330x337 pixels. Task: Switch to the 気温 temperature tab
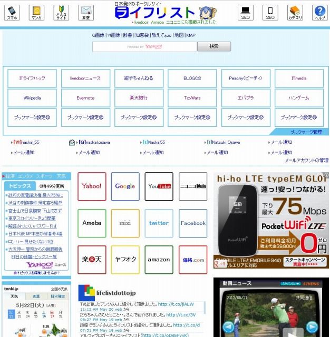point(36,296)
